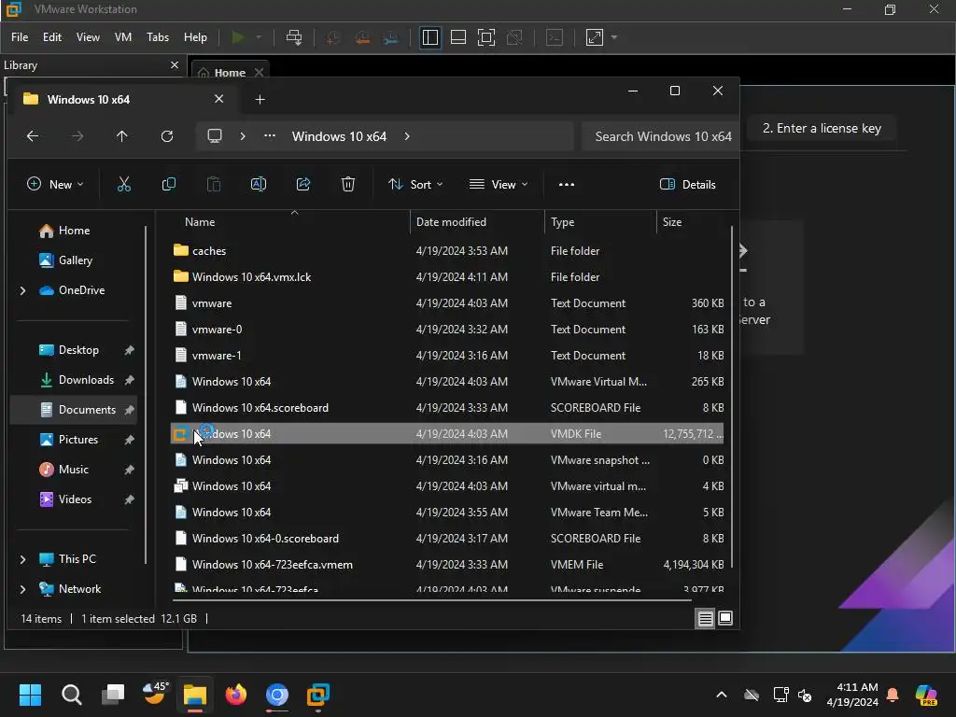
Task: Click VMware manage snapshots toolbar icon
Action: pyautogui.click(x=391, y=37)
